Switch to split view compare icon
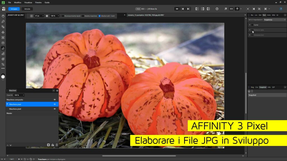 pyautogui.click(x=183, y=9)
